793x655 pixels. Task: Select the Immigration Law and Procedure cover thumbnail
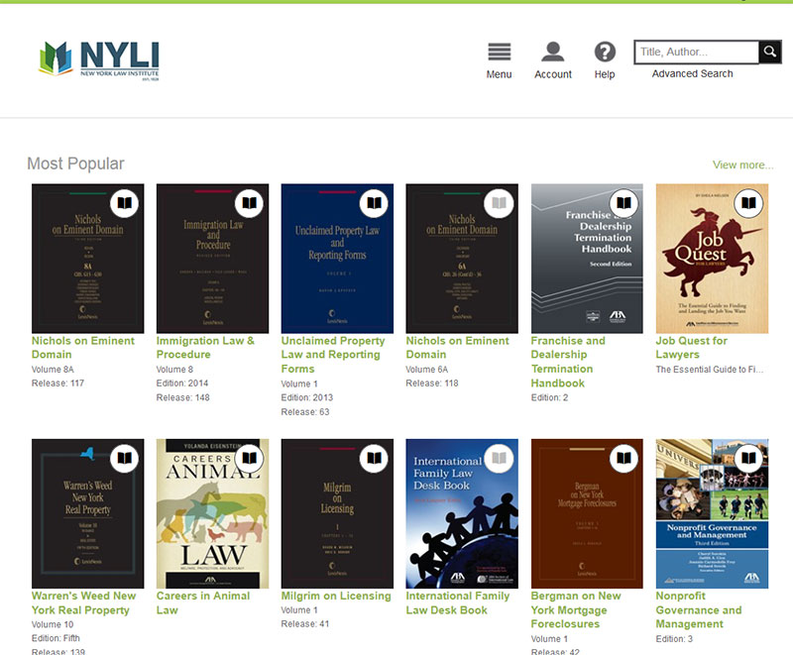point(212,259)
